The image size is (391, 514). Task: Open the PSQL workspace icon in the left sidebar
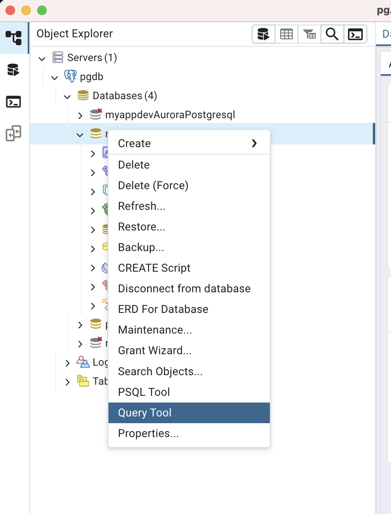click(13, 102)
